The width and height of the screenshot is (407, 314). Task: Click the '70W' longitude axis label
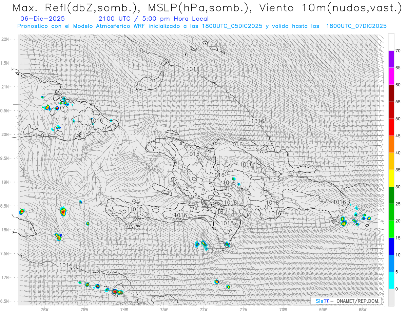[283, 309]
